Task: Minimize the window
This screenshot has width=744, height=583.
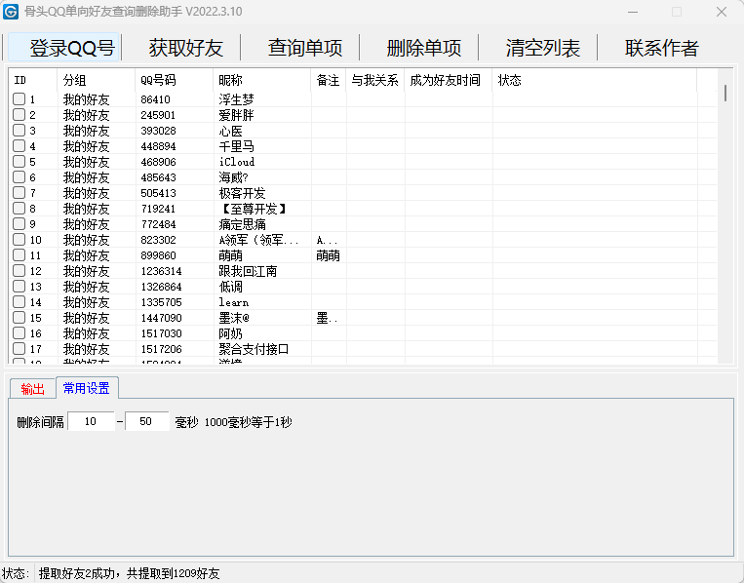Action: [633, 12]
